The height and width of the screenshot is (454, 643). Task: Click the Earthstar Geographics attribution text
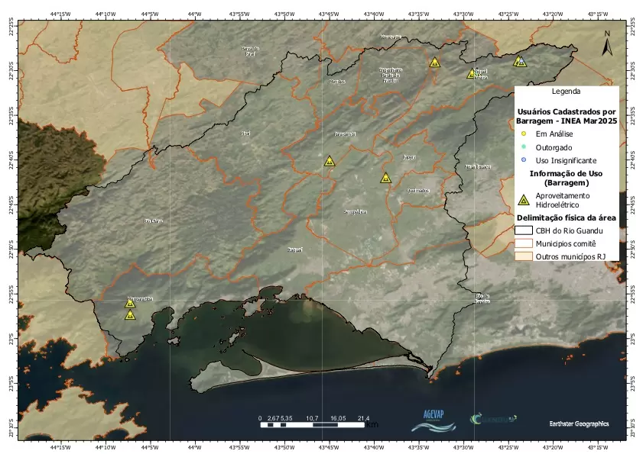[x=579, y=423]
